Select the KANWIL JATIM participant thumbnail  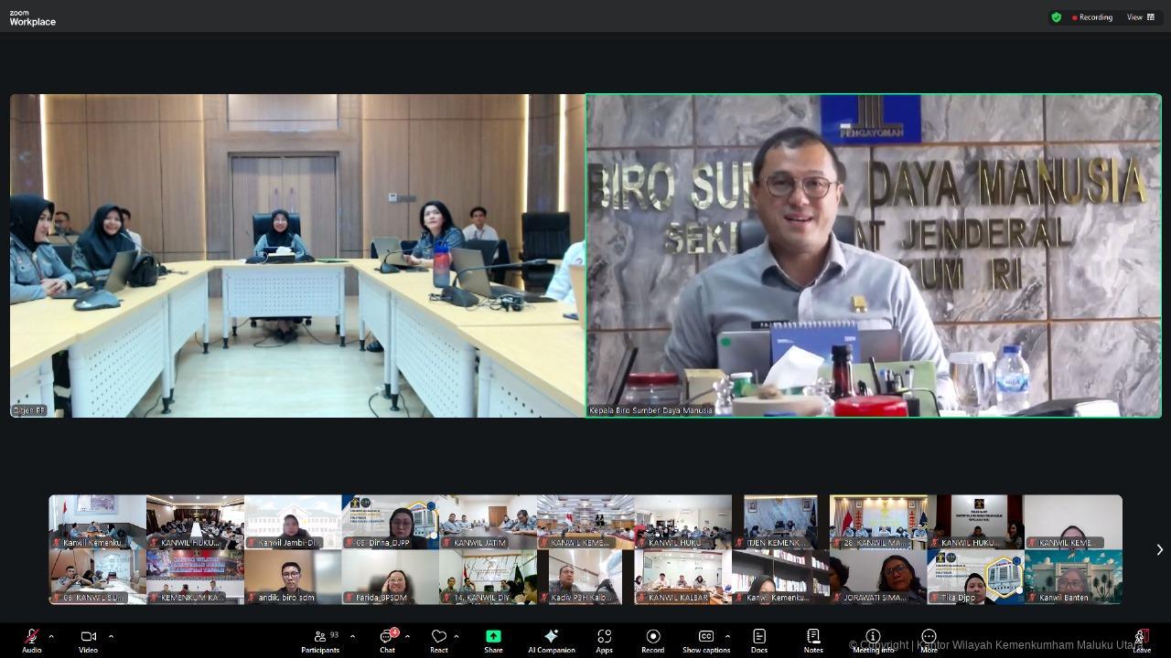pyautogui.click(x=488, y=522)
